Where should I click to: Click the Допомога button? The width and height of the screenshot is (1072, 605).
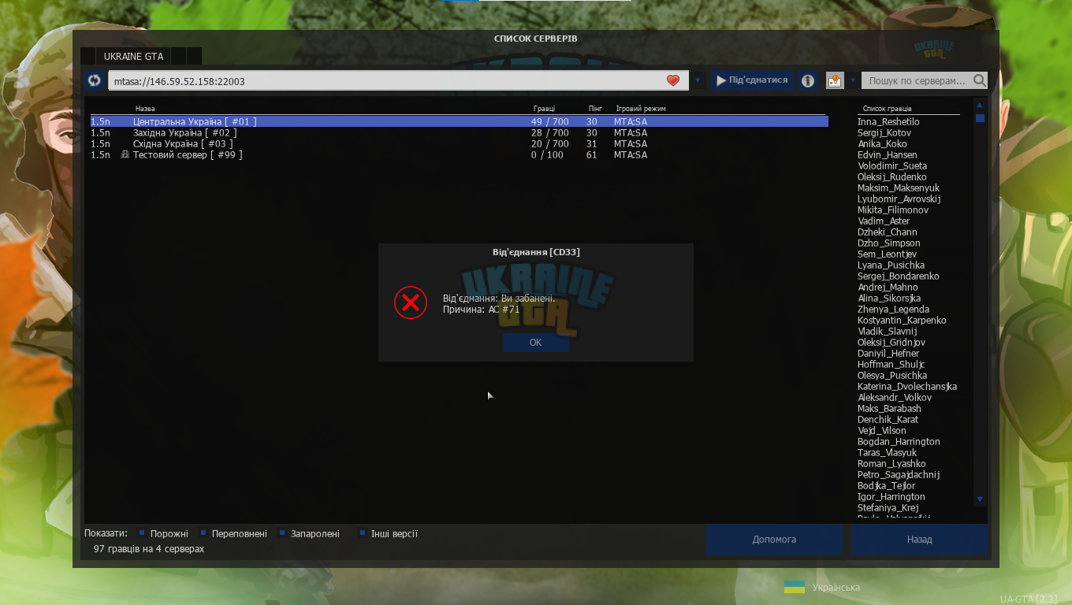(774, 540)
